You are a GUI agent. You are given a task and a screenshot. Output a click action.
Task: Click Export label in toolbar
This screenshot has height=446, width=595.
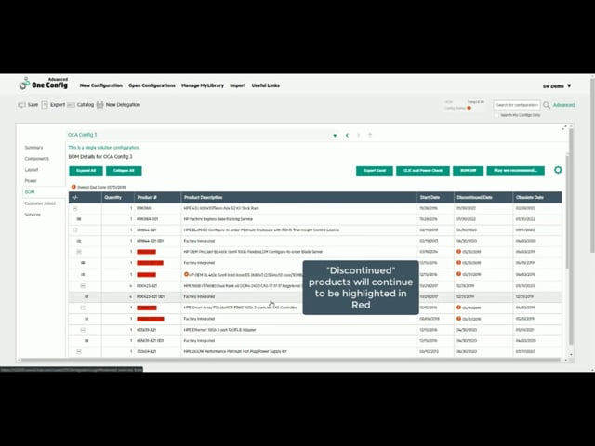pyautogui.click(x=58, y=105)
